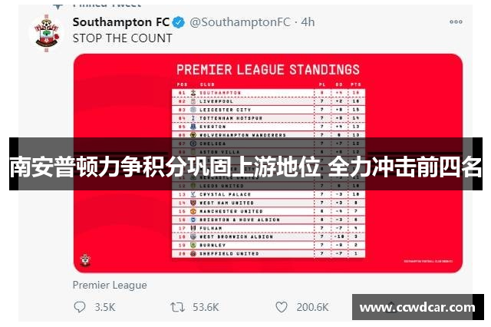Like the tweet with the heart icon
Viewport: 491px width, 327px height.
click(282, 307)
